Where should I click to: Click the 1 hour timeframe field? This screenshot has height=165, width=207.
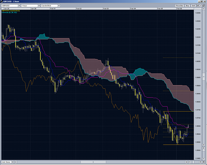[29, 6]
